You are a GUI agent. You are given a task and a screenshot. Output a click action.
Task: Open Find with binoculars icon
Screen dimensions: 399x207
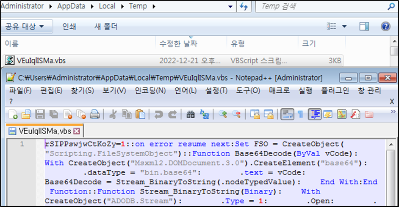coord(191,114)
